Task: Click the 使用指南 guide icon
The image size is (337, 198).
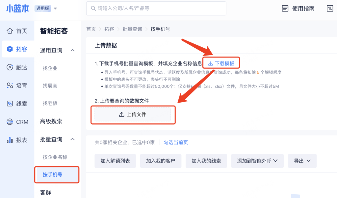Action: click(x=285, y=9)
